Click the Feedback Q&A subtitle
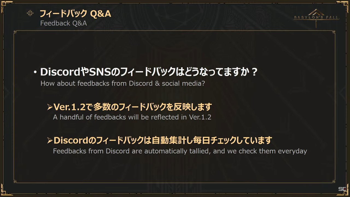350x197 pixels. point(63,23)
